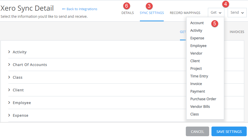Open the Record Mappings tab
Image resolution: width=248 pixels, height=140 pixels.
[x=185, y=13]
